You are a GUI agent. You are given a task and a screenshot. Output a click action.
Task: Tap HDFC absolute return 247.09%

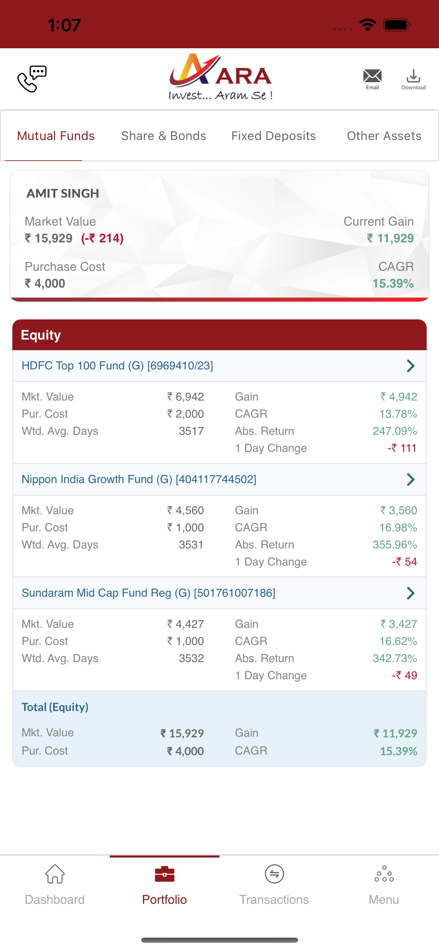395,431
